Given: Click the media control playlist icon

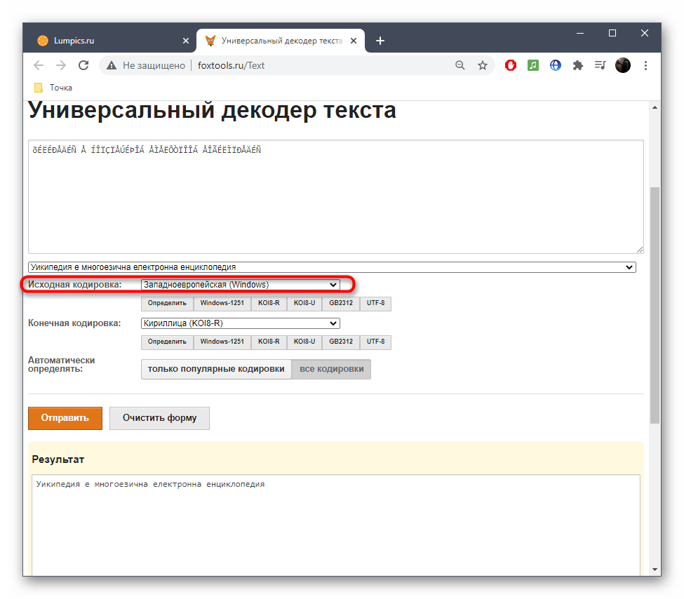Looking at the screenshot, I should coord(600,65).
